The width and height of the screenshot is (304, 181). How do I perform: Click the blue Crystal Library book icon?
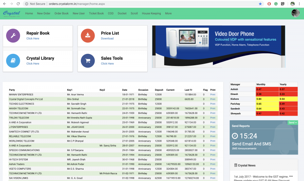point(13,61)
